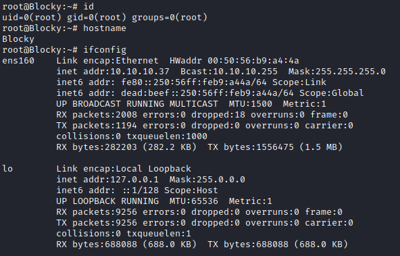This screenshot has width=400, height=256.
Task: Click the 'lo' loopback interface name
Action: (7, 169)
